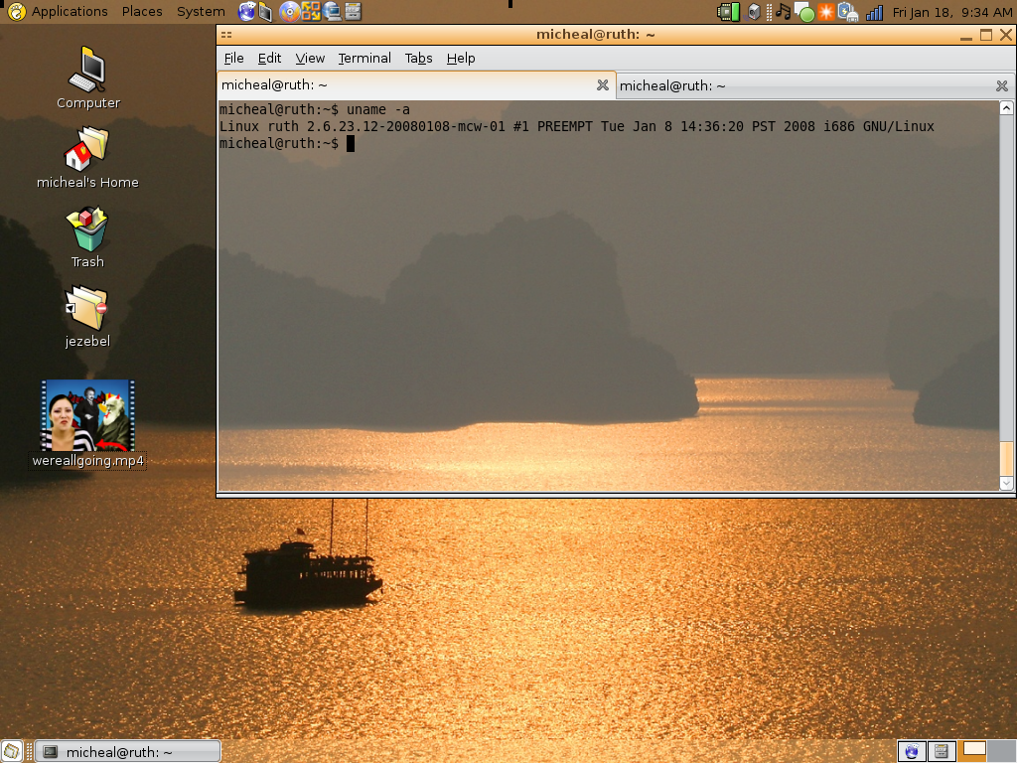Select the wereallgoing.mp4 video thumbnail
Viewport: 1017px width, 763px height.
(x=87, y=414)
